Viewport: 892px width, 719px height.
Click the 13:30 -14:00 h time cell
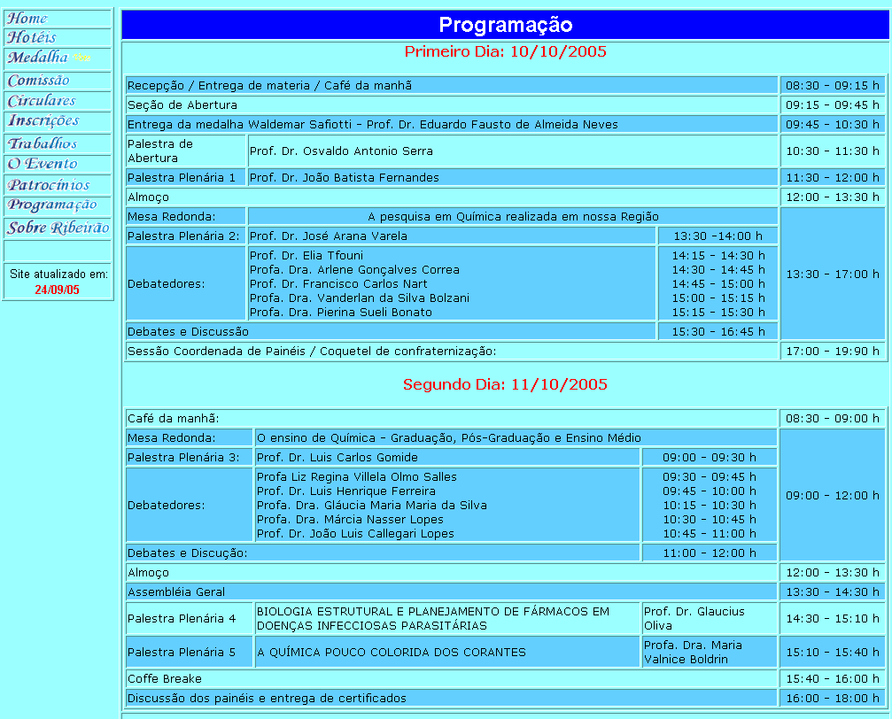coord(717,236)
